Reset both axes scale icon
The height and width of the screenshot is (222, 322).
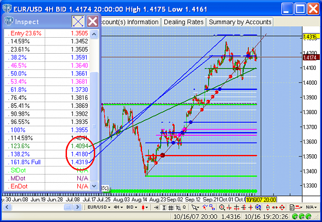pyautogui.click(x=282, y=208)
